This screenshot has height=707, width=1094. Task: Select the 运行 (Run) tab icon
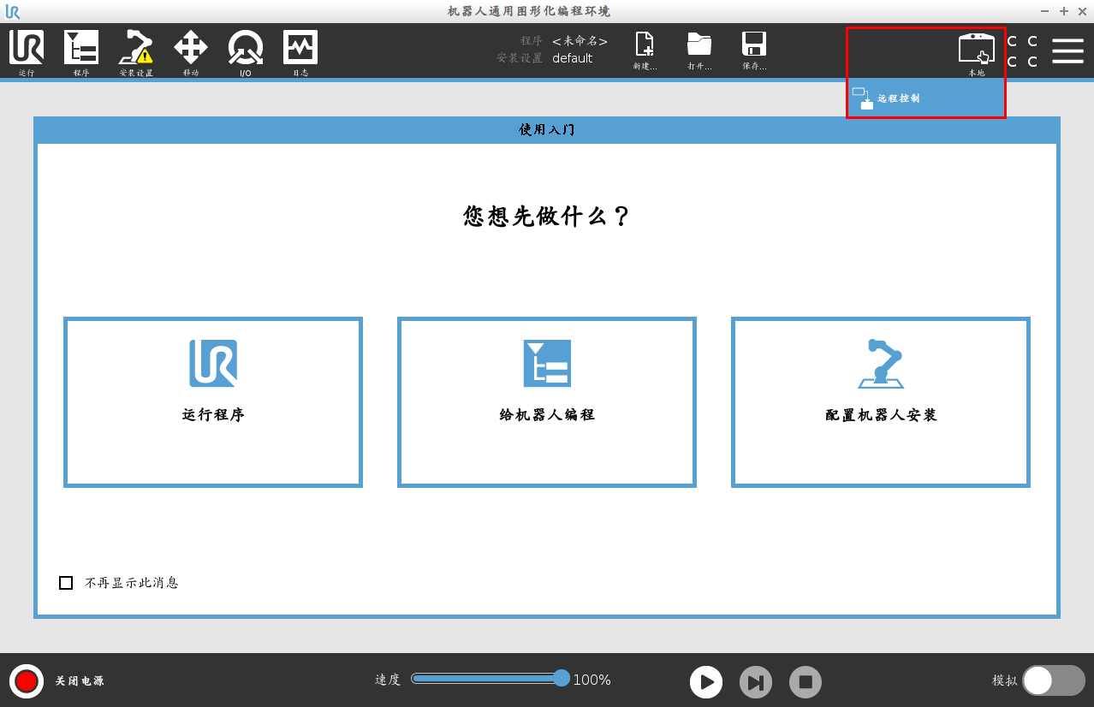(26, 51)
